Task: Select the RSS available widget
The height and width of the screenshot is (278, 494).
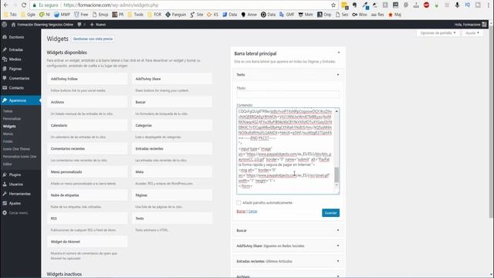Action: tap(87, 219)
